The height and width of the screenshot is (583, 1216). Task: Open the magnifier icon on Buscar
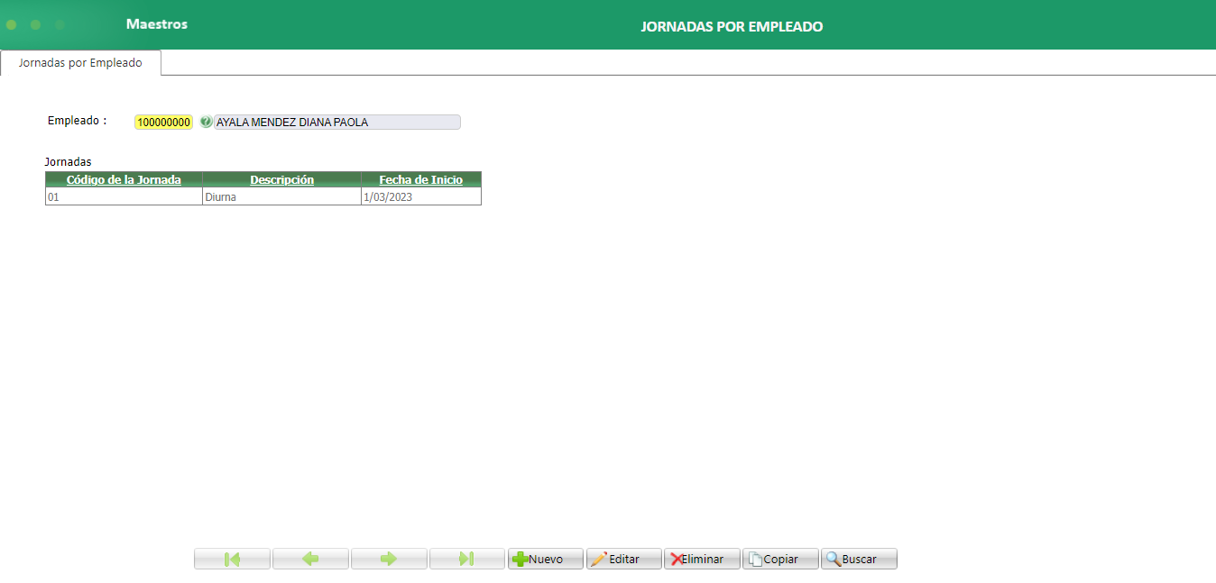pyautogui.click(x=834, y=559)
